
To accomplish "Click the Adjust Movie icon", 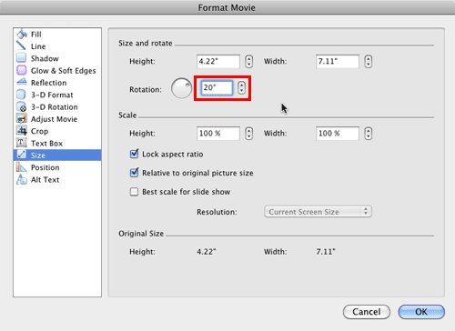I will coord(21,118).
